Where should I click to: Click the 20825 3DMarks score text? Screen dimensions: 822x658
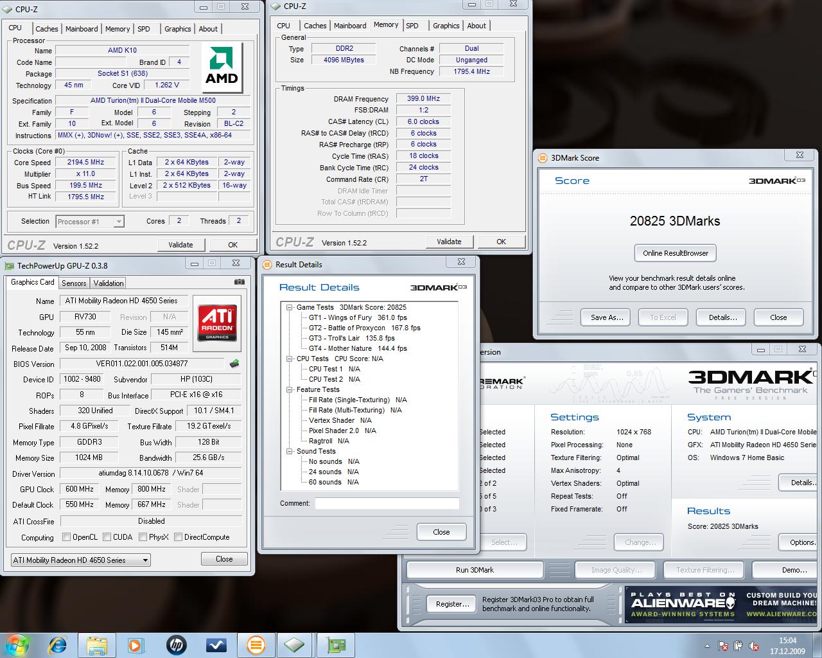tap(675, 221)
